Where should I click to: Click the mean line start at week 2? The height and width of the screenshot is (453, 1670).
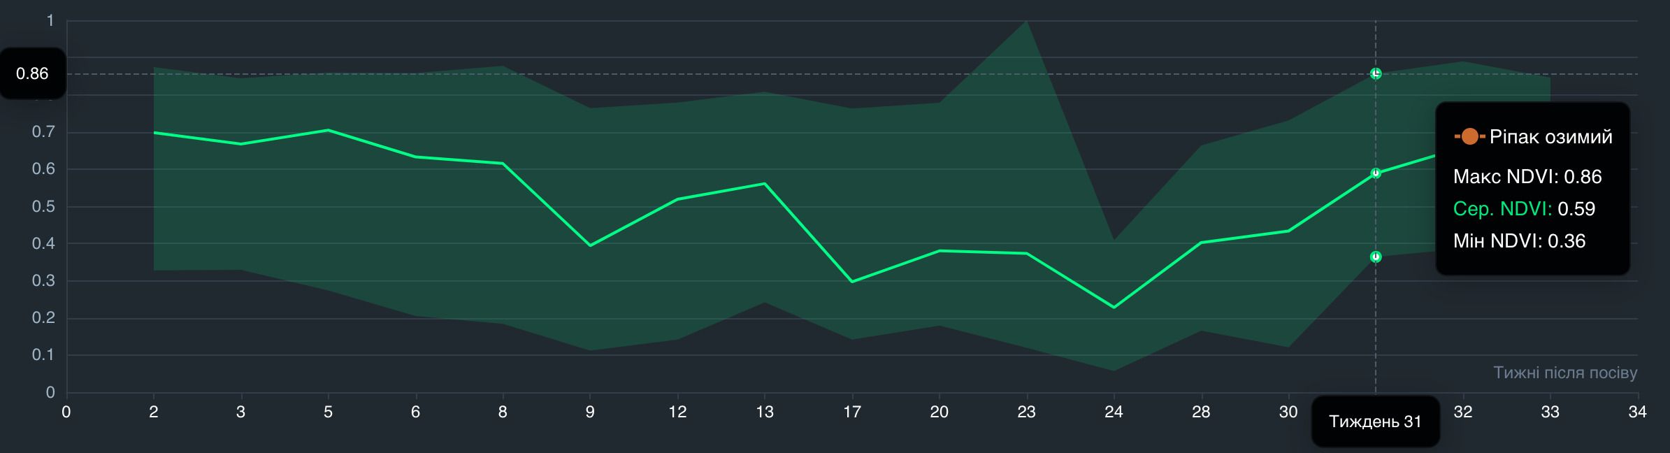(x=154, y=132)
